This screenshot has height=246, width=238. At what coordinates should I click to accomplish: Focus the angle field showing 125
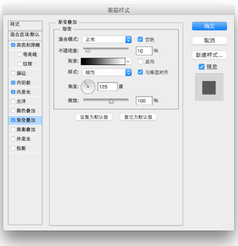pos(107,87)
